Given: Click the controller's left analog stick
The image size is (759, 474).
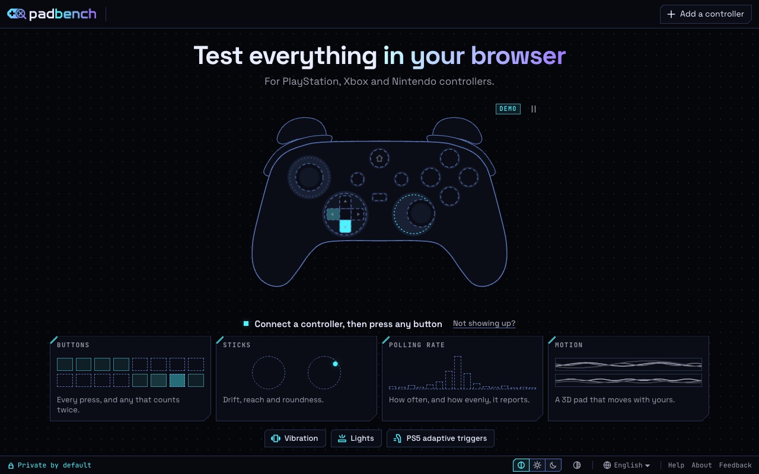Looking at the screenshot, I should click(309, 177).
